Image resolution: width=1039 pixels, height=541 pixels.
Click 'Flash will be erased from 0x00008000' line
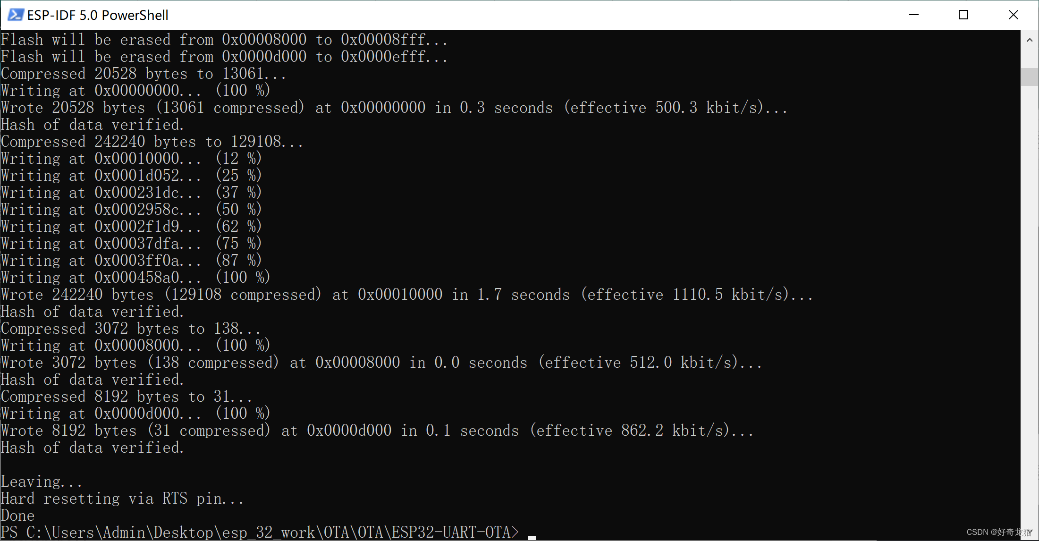224,40
